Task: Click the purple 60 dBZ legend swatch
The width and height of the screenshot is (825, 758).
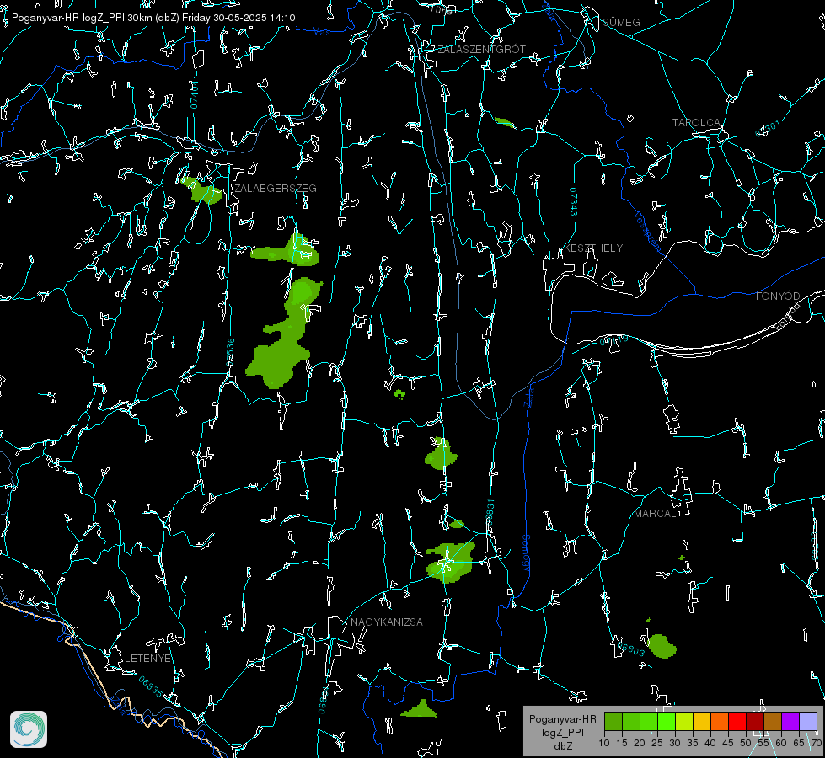Action: tap(790, 721)
